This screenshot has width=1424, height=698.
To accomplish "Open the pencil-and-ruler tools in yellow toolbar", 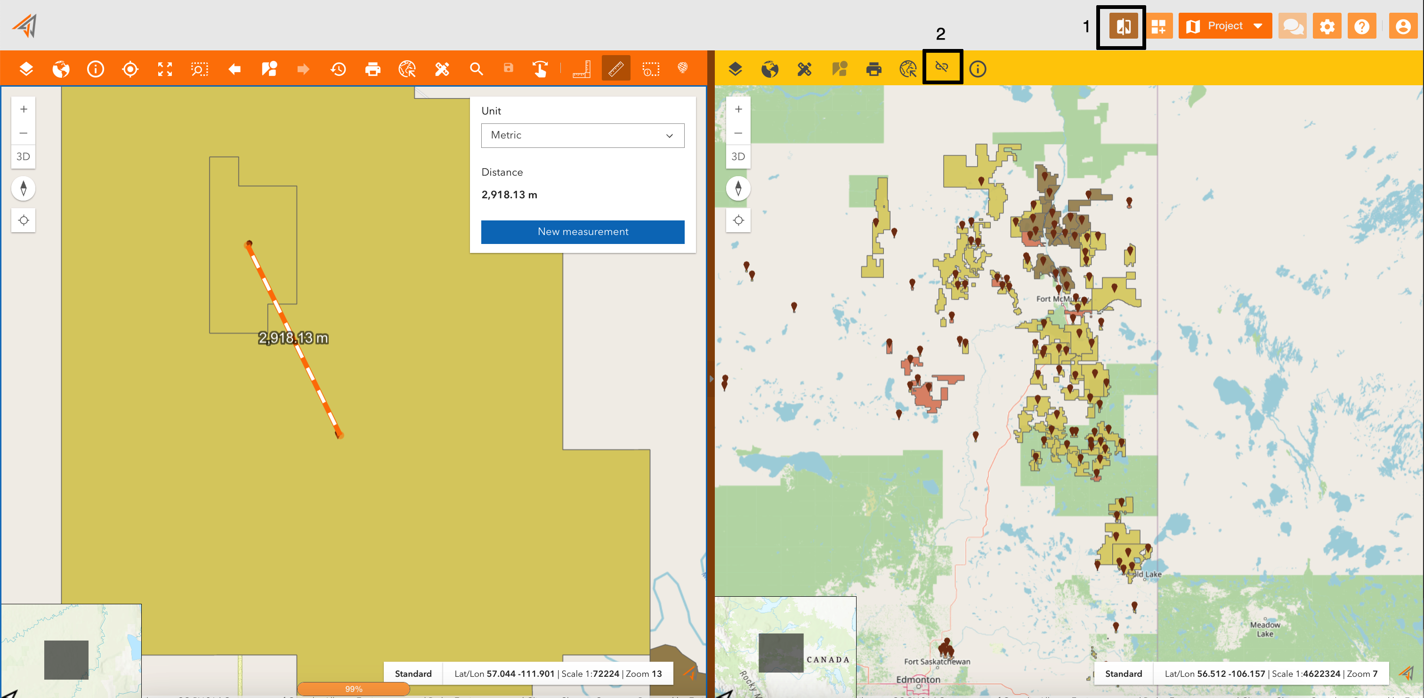I will (805, 69).
